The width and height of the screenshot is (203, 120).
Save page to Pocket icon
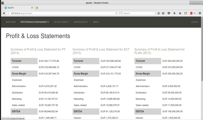pos(169,13)
